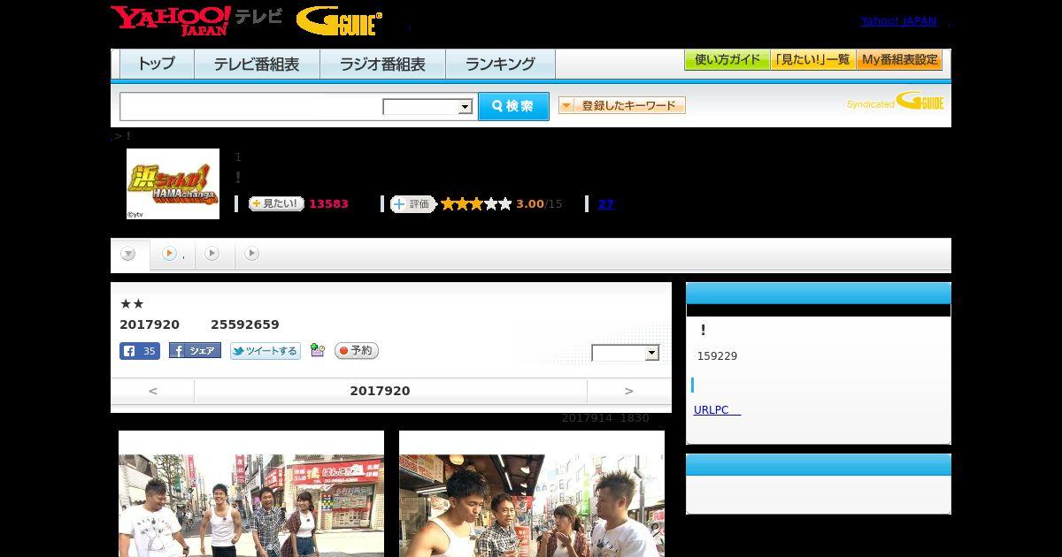Switch to the ランキング tab
1062x557 pixels.
[500, 64]
